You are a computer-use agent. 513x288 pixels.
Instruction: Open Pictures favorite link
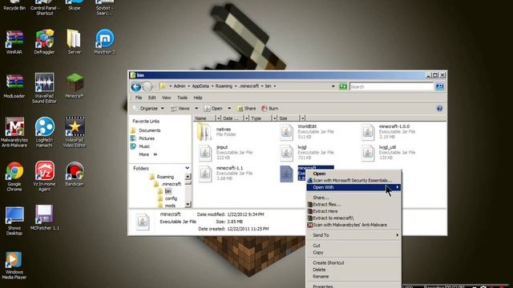143,138
